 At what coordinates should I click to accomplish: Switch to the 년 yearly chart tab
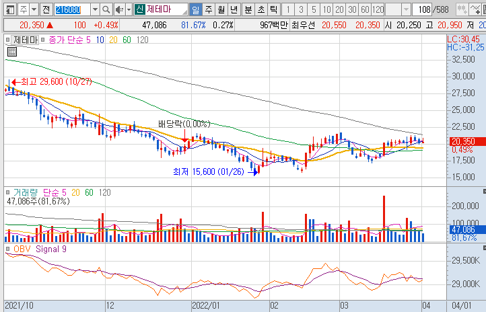234,10
